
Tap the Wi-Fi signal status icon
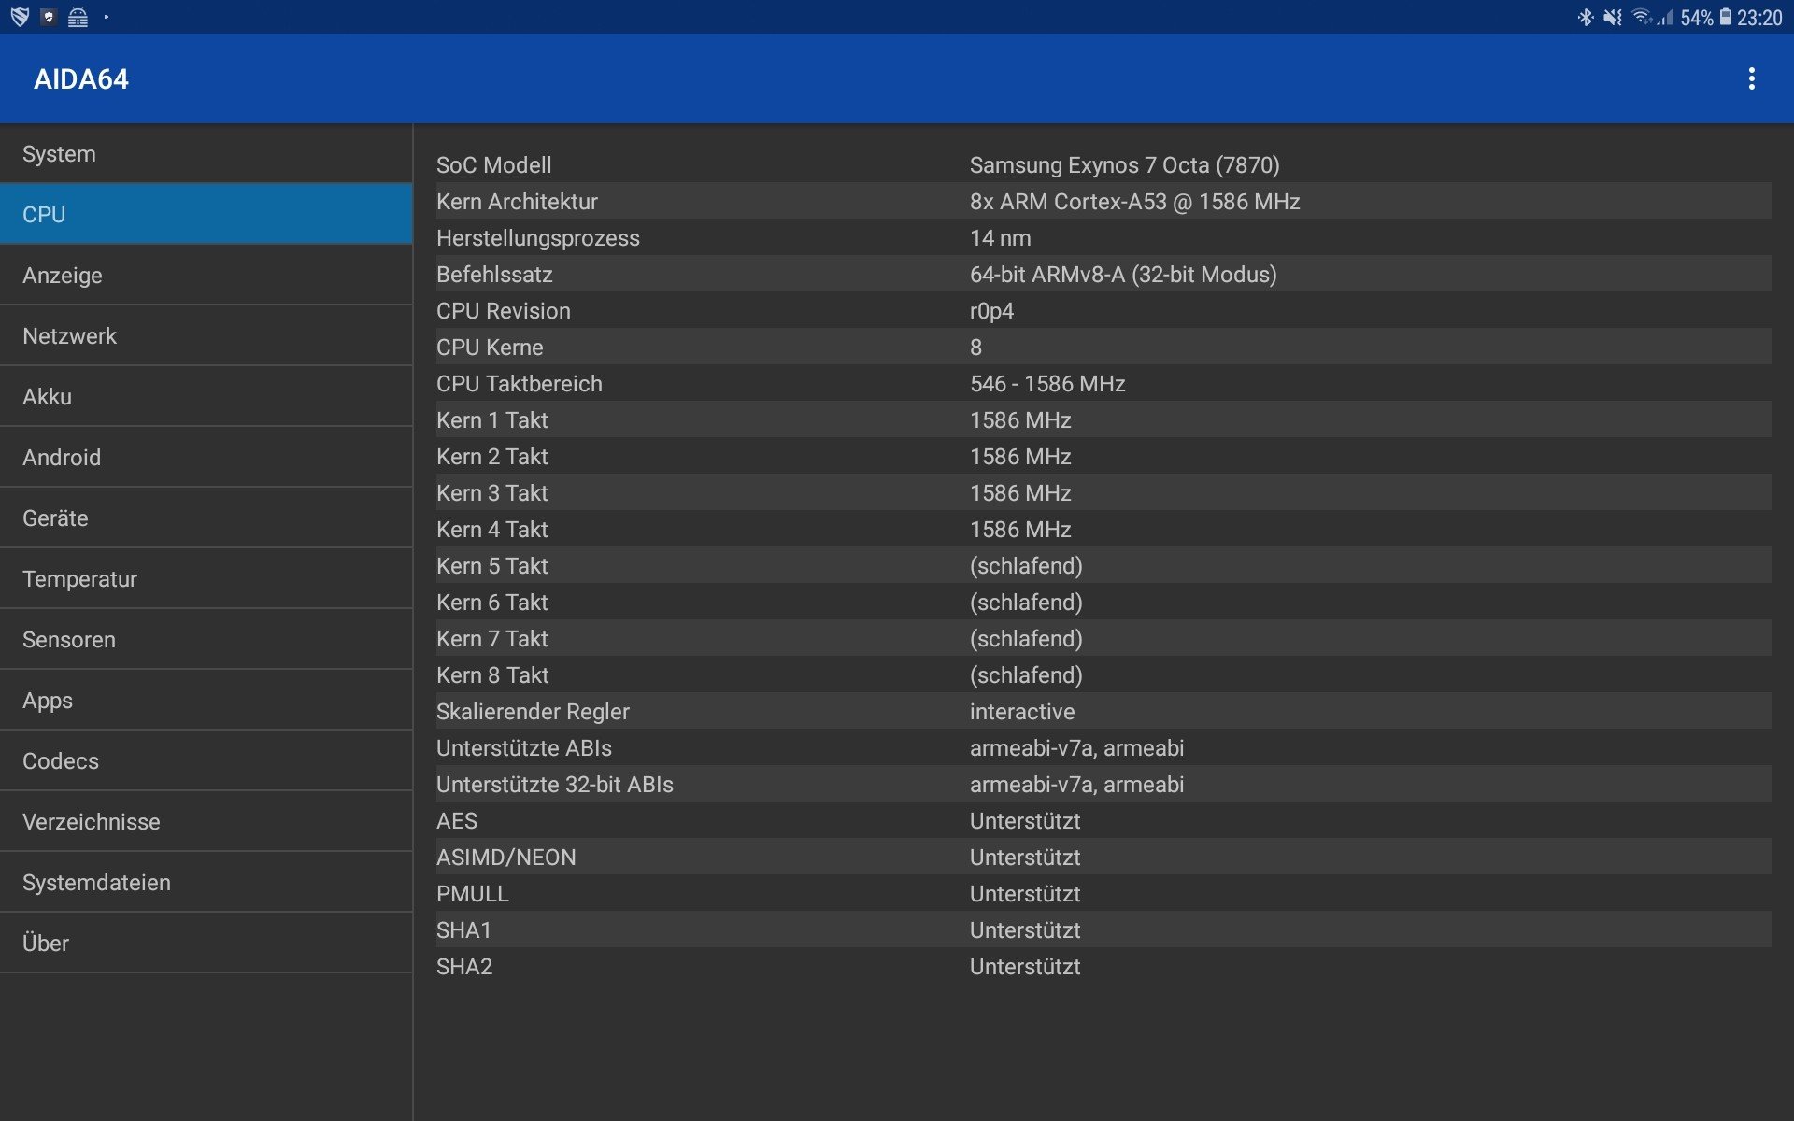(x=1642, y=17)
